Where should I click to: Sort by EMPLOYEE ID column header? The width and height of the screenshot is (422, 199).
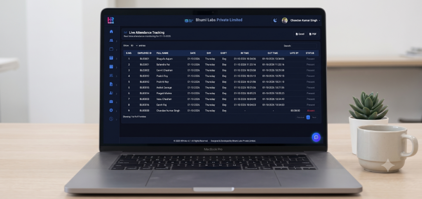[x=145, y=53]
